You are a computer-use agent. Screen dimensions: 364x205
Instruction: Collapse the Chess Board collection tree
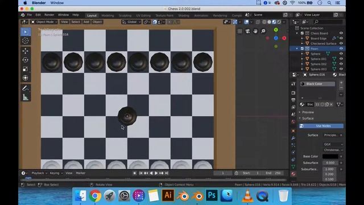coord(297,33)
